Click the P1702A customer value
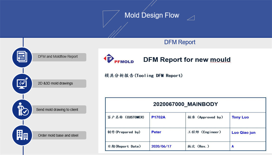The width and height of the screenshot is (272, 155). 158,117
